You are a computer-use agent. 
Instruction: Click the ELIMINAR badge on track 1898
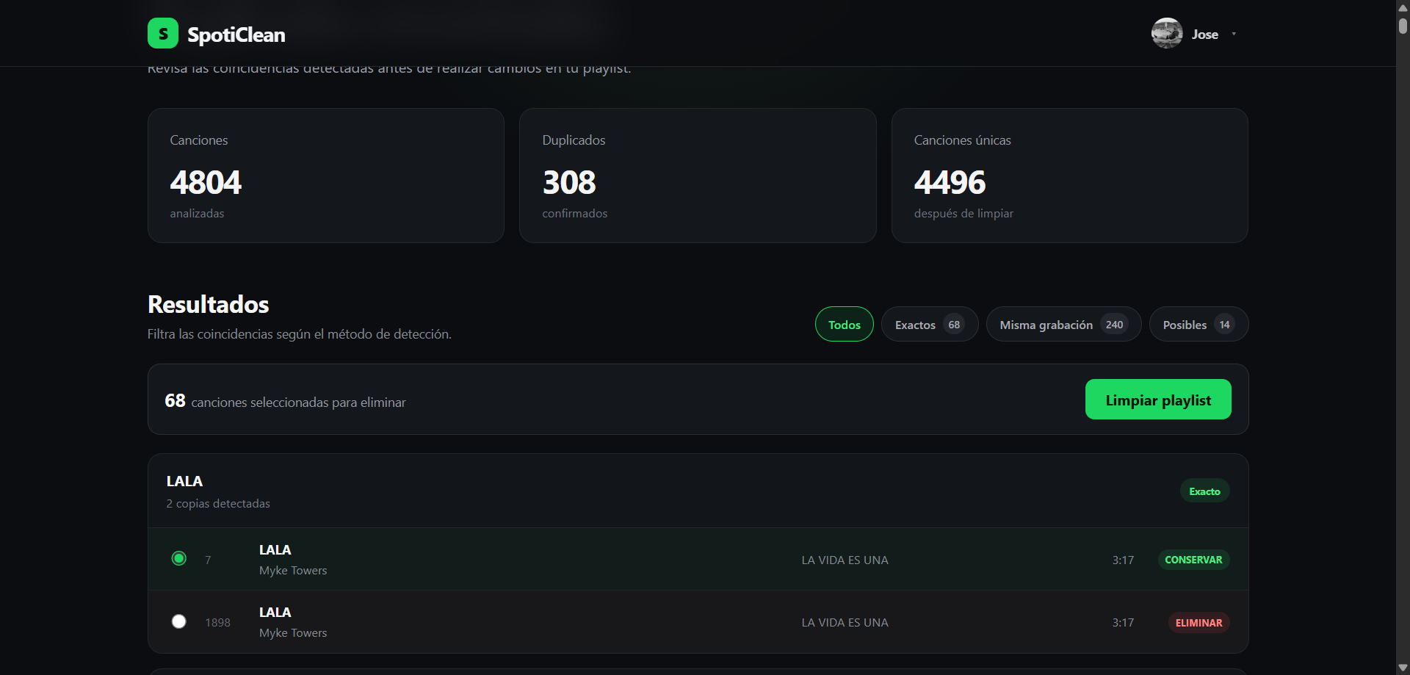pyautogui.click(x=1198, y=622)
